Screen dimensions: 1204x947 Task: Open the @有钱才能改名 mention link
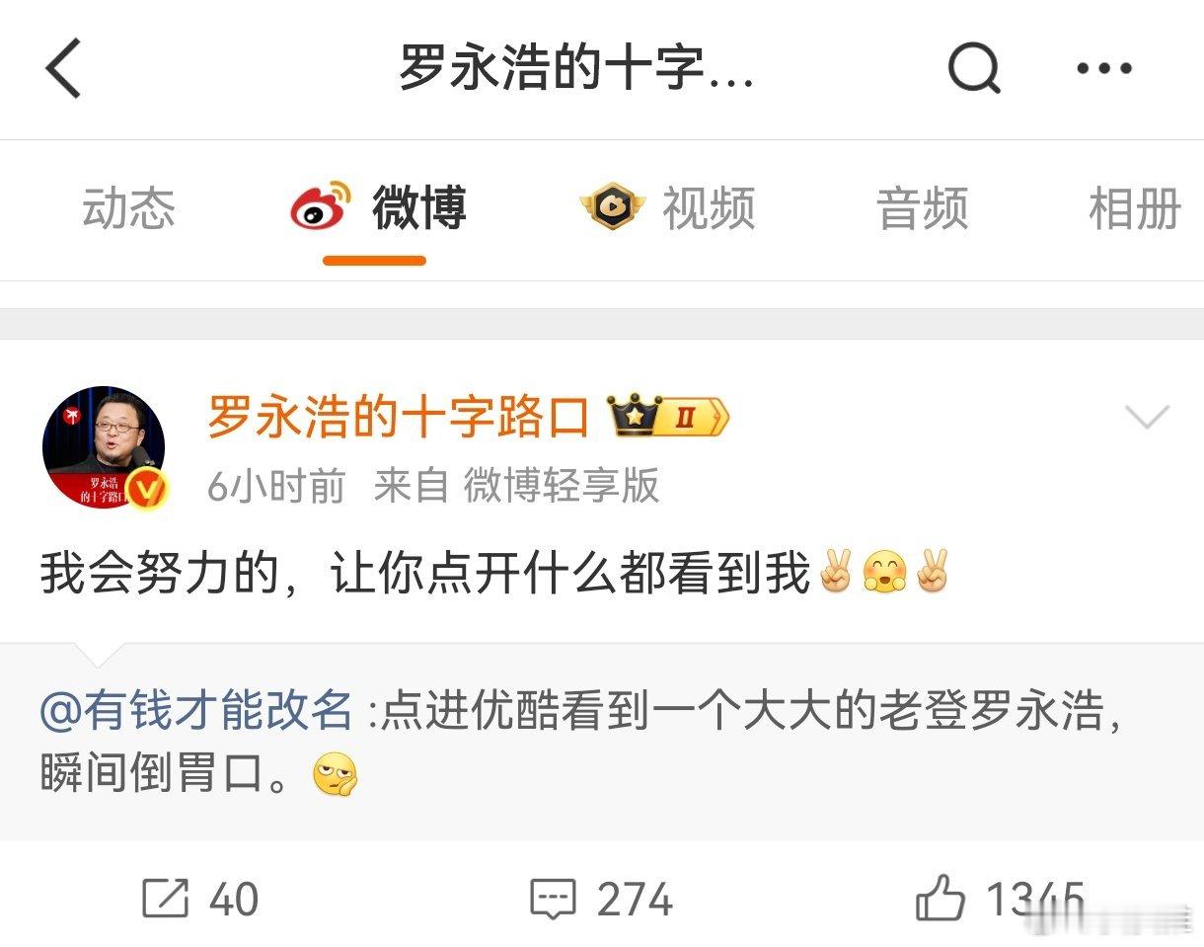(196, 711)
